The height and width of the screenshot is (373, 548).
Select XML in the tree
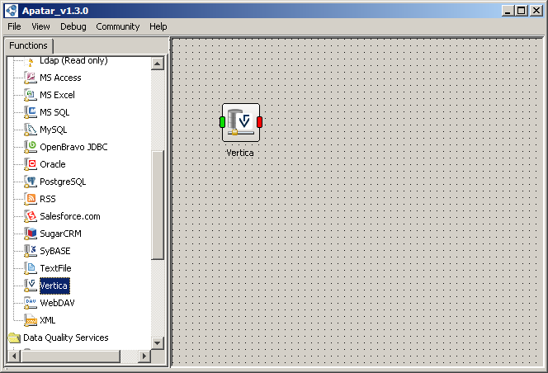48,320
